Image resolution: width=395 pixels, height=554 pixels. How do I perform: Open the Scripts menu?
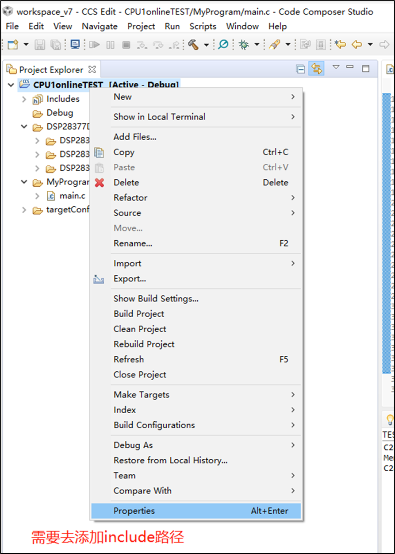pos(203,26)
